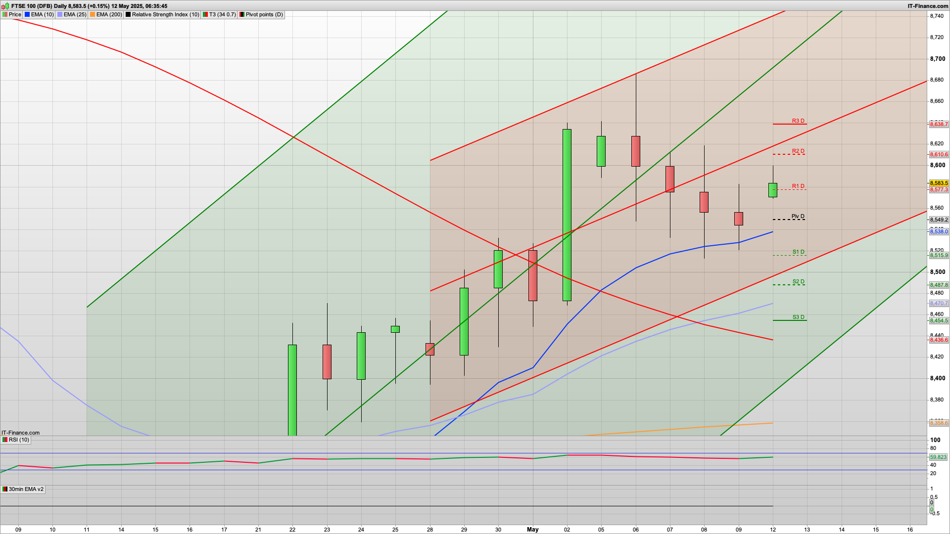Screen dimensions: 950x534
Task: Click the tall green 02 May candle
Action: click(x=567, y=215)
